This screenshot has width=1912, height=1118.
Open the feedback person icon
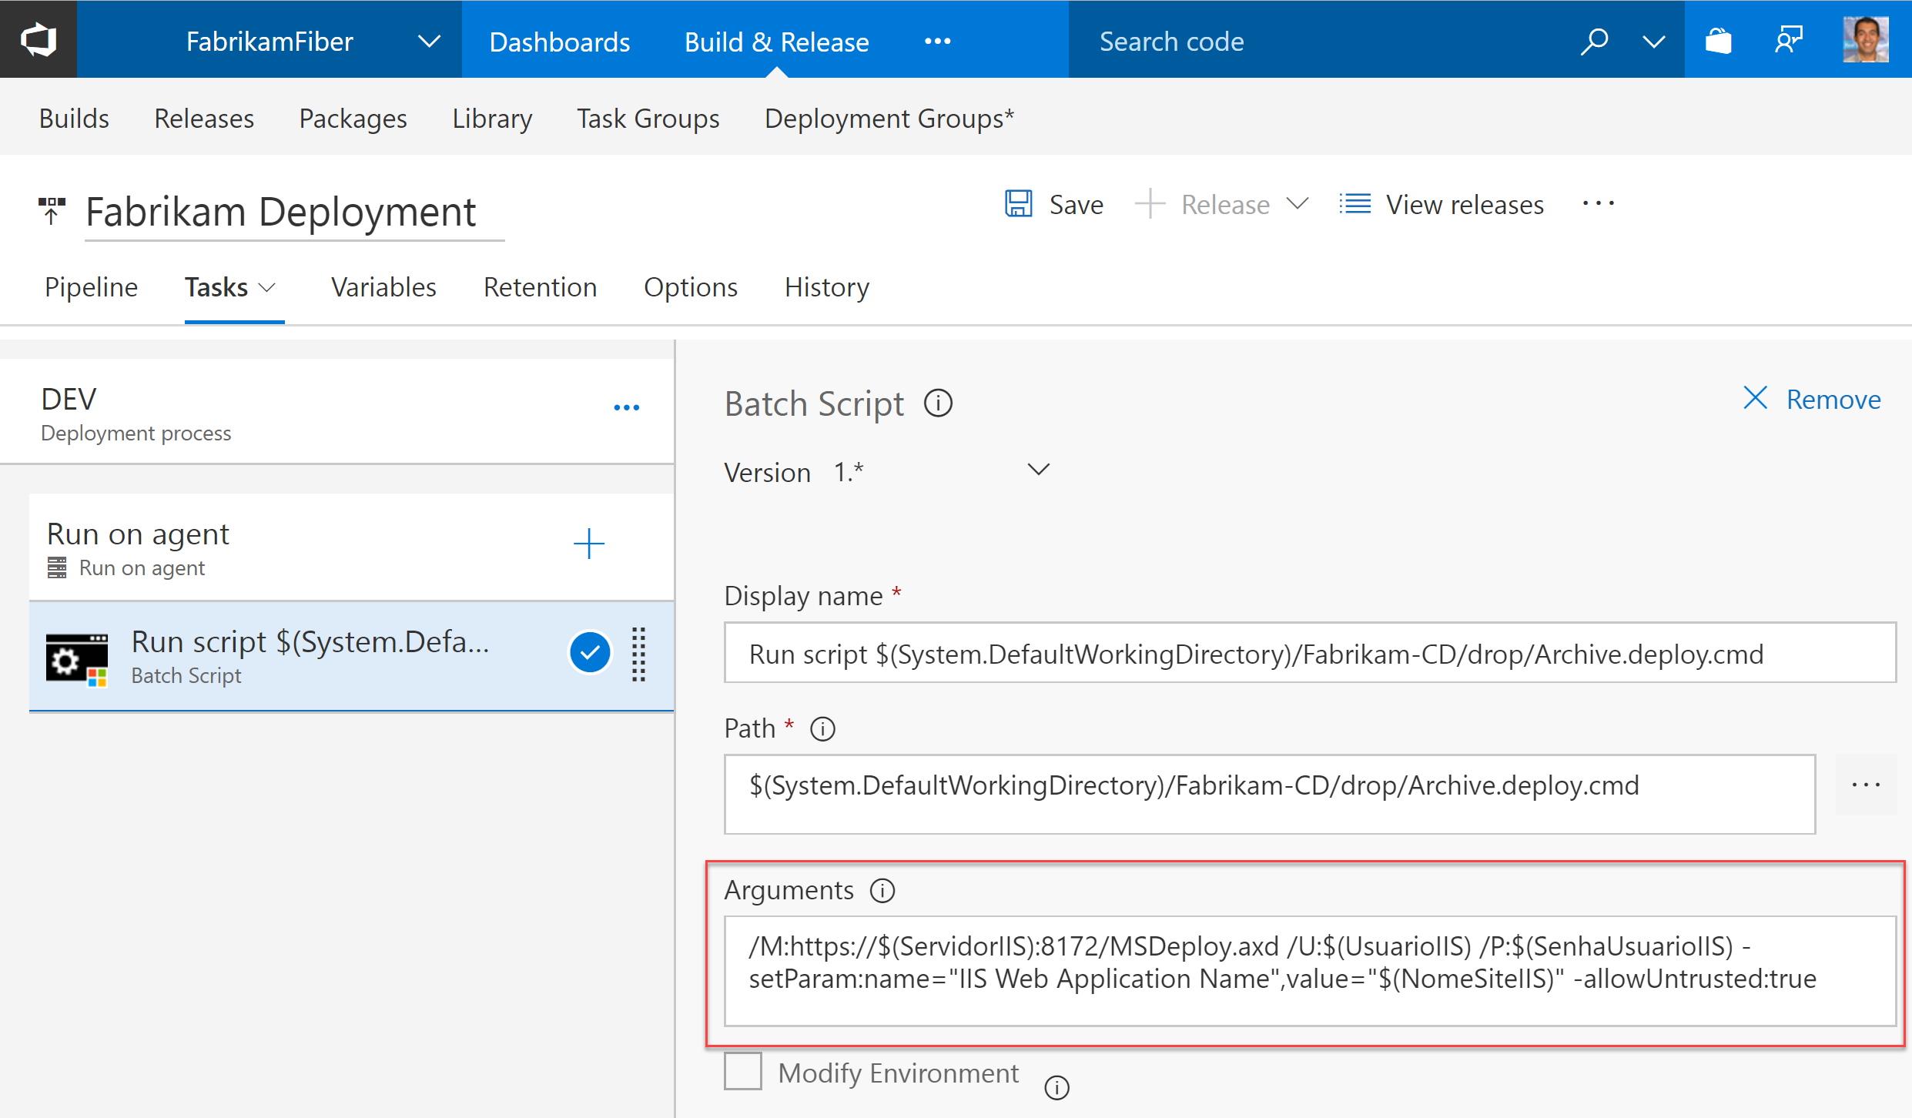coord(1789,40)
